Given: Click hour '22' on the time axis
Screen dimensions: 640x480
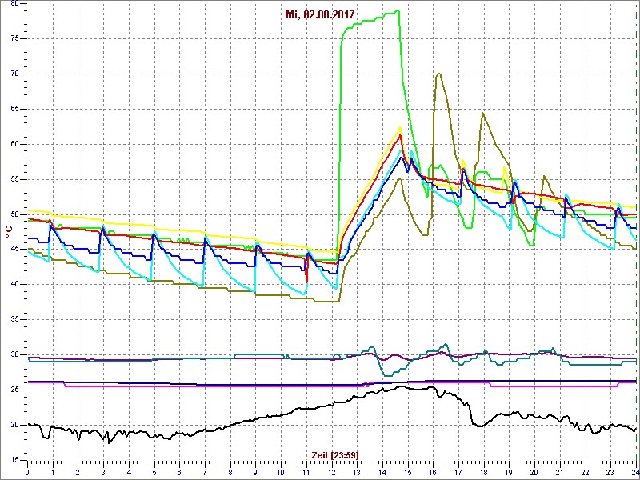Looking at the screenshot, I should pyautogui.click(x=586, y=472).
